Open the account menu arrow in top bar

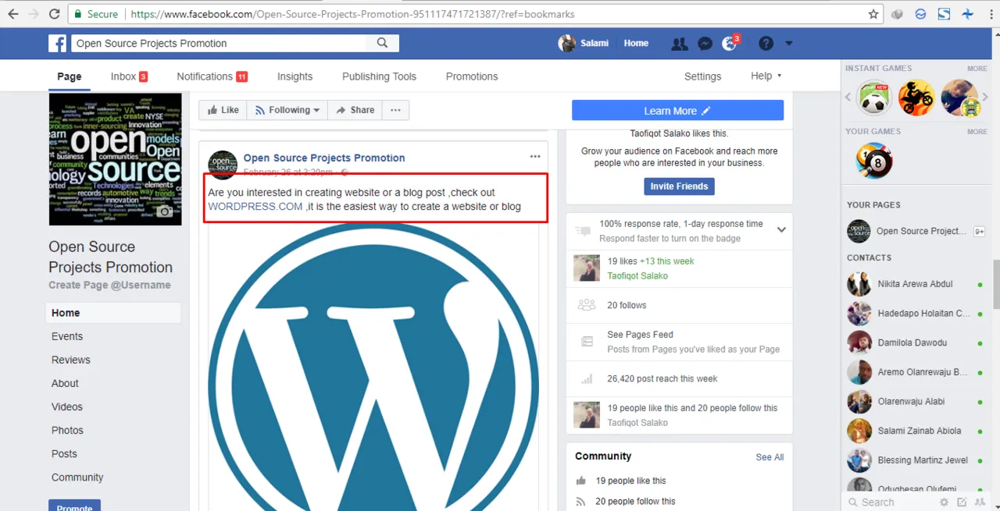click(788, 44)
